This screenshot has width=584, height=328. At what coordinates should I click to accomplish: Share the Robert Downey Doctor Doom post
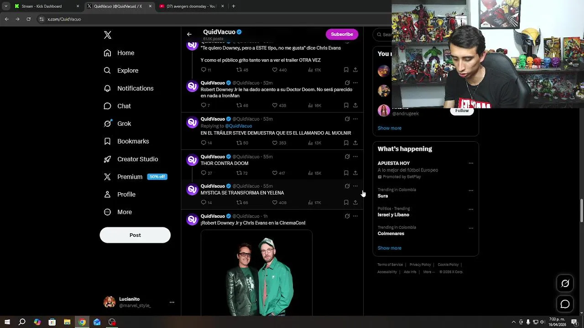355,105
